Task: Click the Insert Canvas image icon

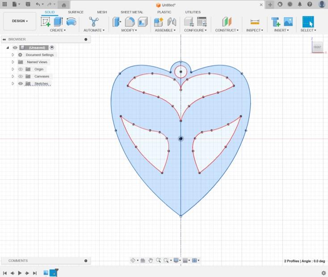Action: pyautogui.click(x=288, y=22)
